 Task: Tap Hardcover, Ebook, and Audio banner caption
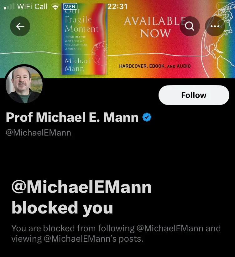[x=155, y=66]
